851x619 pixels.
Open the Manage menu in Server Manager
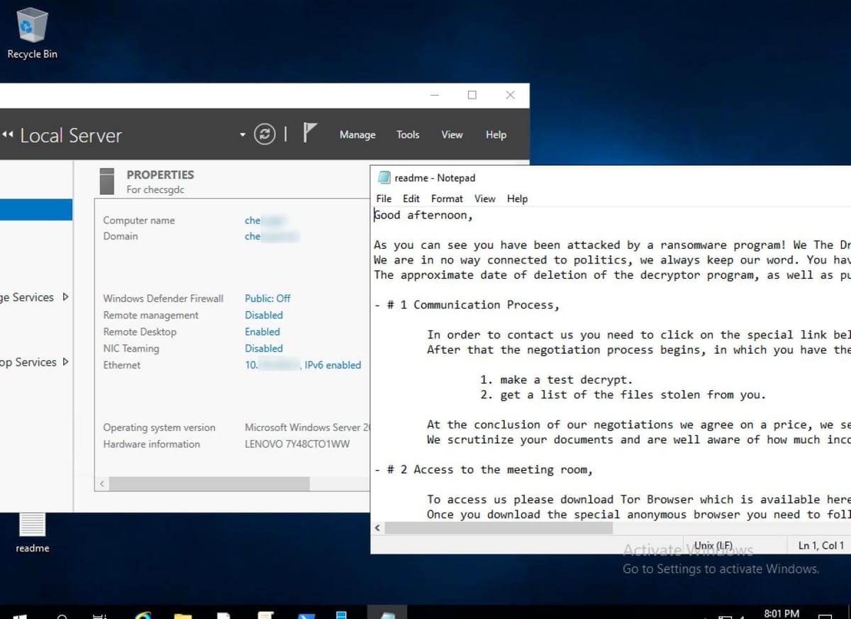[x=357, y=135]
